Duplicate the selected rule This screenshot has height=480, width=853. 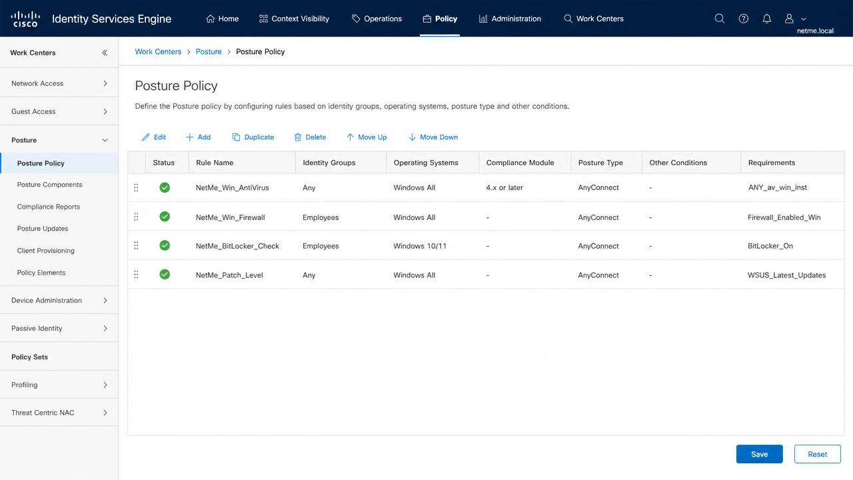coord(253,137)
